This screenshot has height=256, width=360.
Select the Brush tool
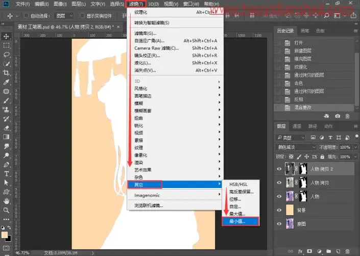tap(6, 101)
